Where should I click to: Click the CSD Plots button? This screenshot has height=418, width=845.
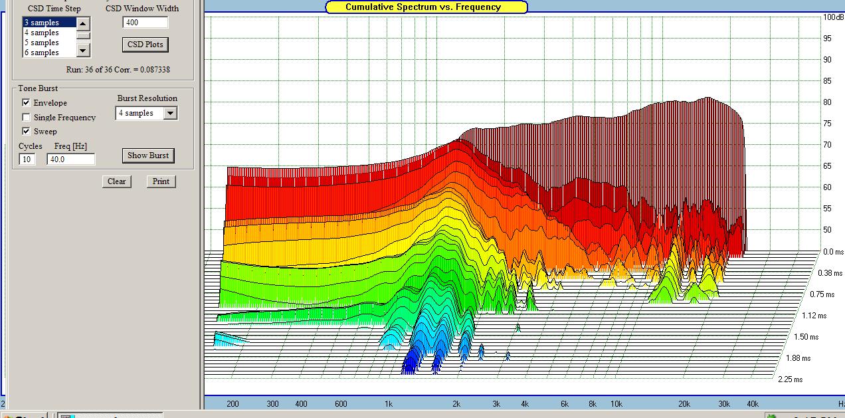(145, 45)
